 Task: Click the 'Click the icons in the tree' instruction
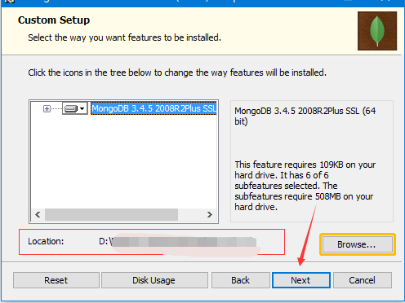click(x=177, y=72)
